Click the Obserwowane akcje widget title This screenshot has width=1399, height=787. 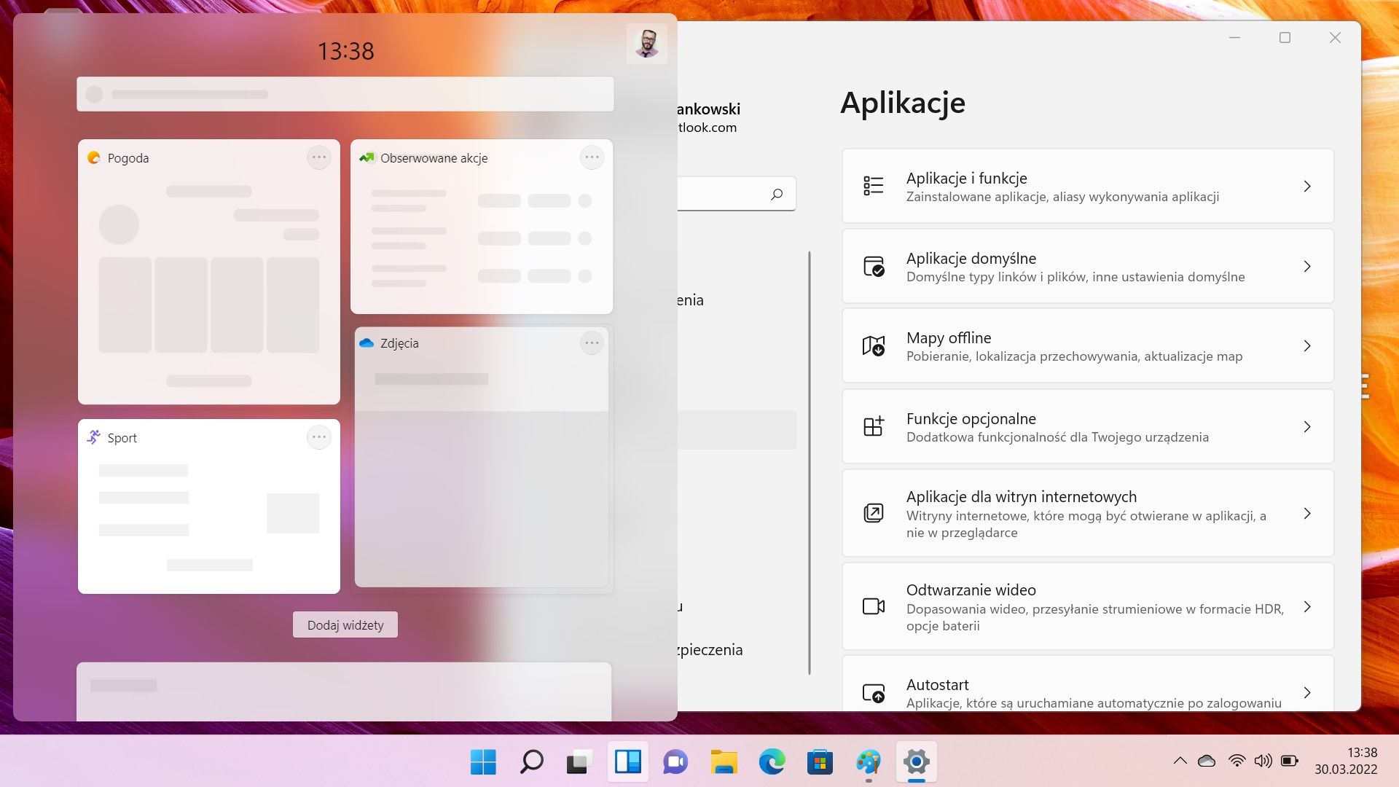(x=434, y=158)
